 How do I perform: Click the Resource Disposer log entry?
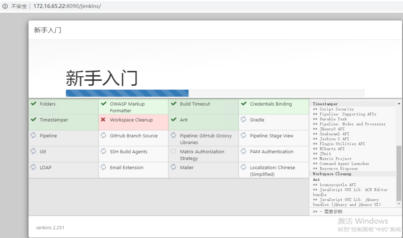click(x=336, y=169)
